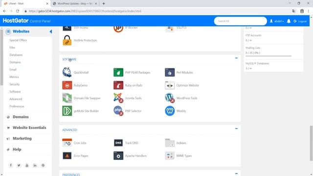Click the main page vertical scrollbar
Image resolution: width=313 pixels, height=176 pixels.
click(x=311, y=143)
